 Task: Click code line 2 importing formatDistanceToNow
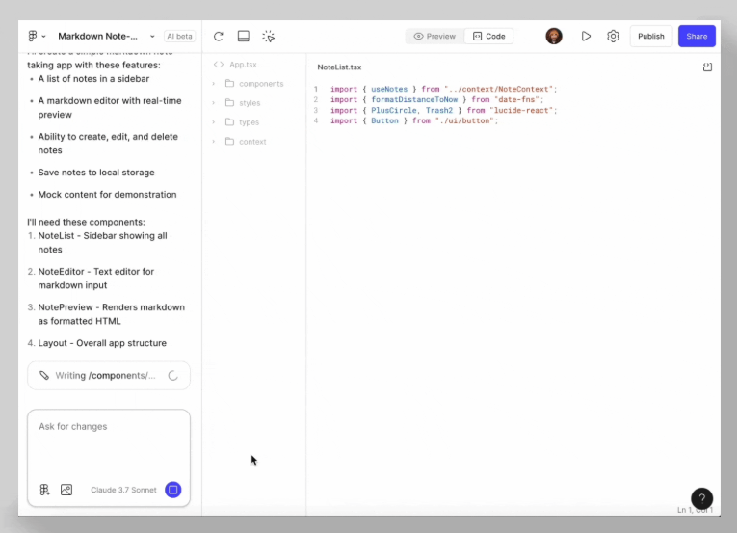pos(436,99)
